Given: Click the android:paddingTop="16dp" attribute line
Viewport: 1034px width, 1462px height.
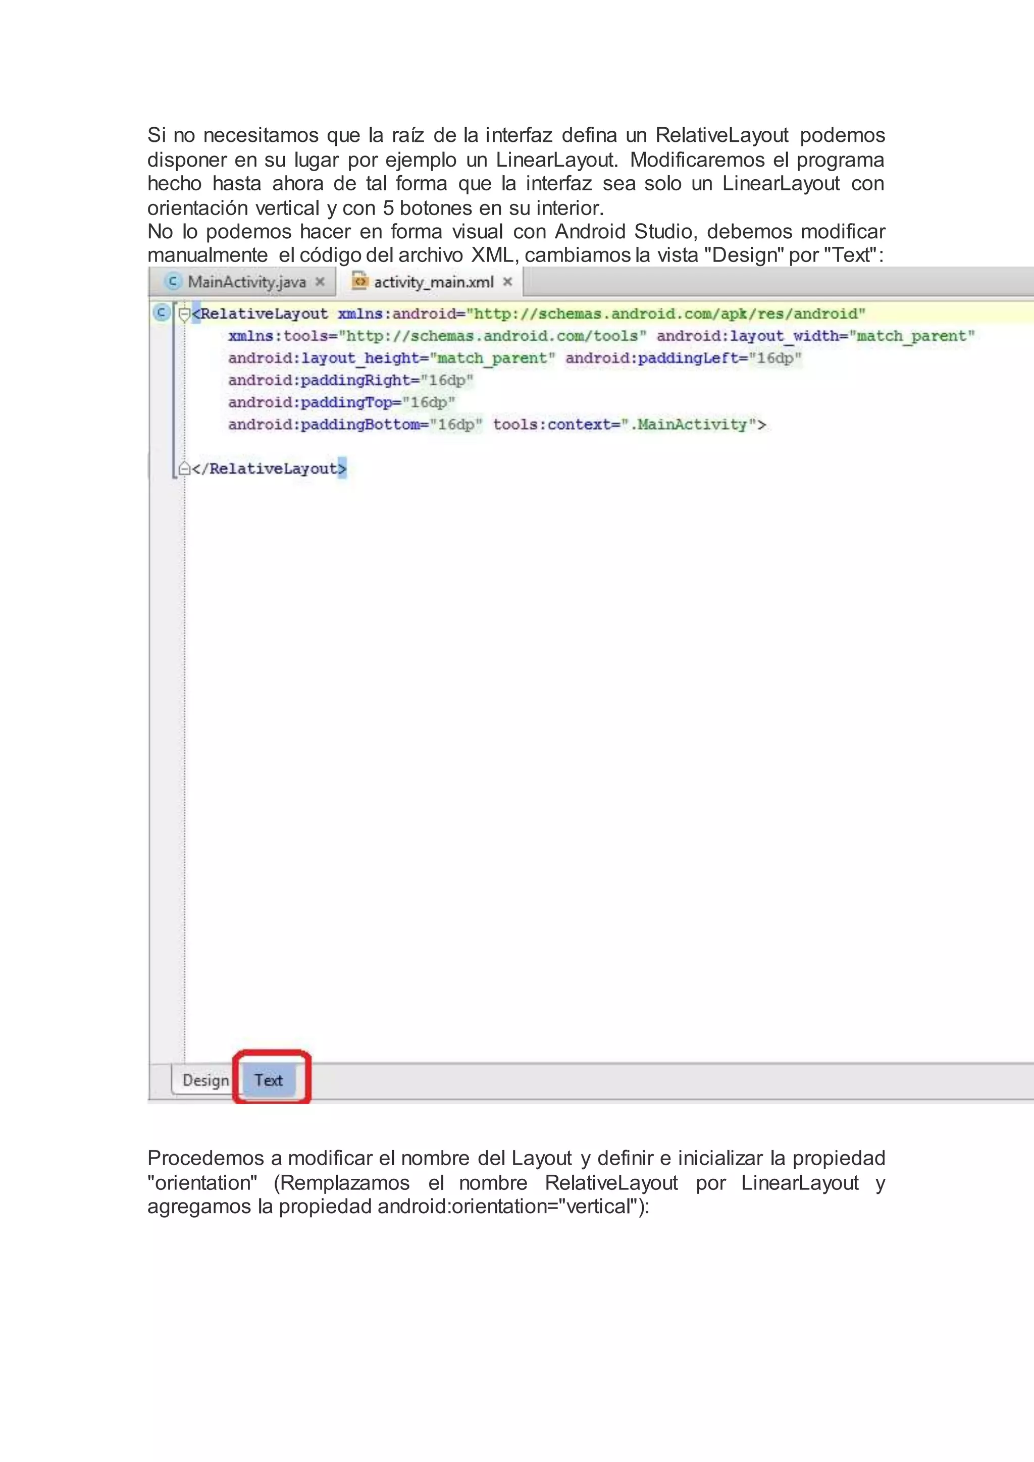Looking at the screenshot, I should tap(342, 402).
